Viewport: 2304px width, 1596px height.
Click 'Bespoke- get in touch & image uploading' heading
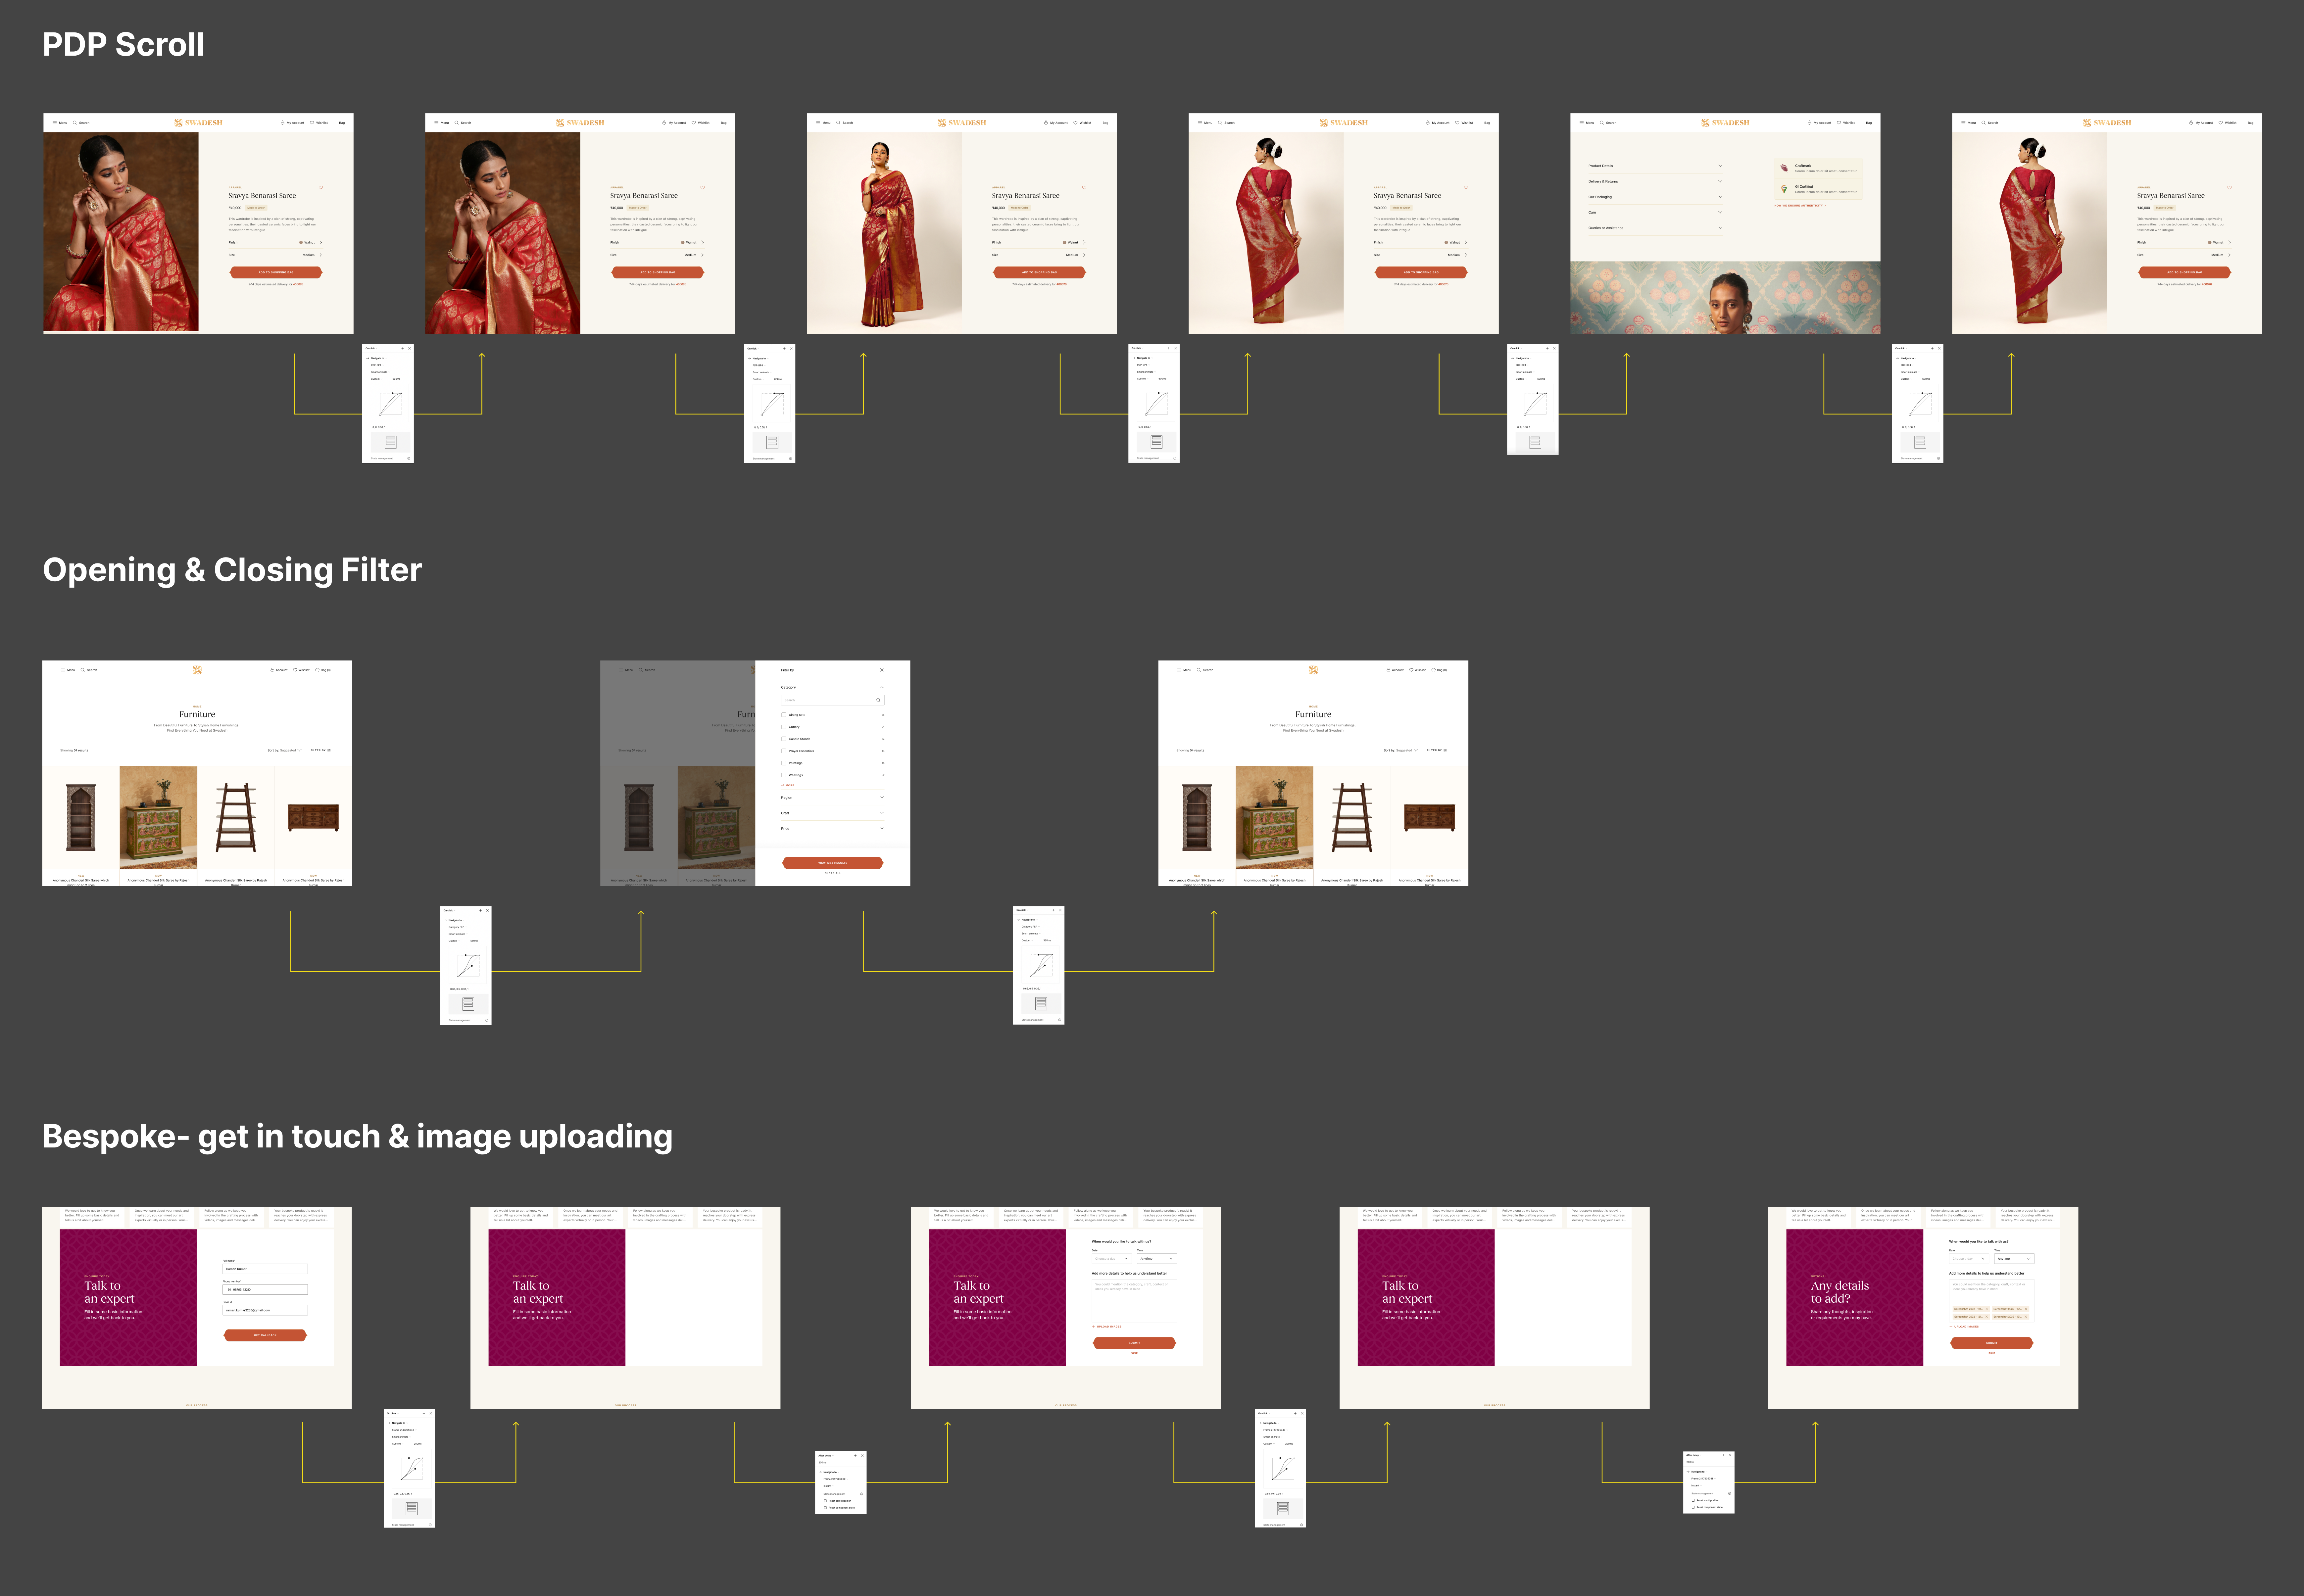357,1137
